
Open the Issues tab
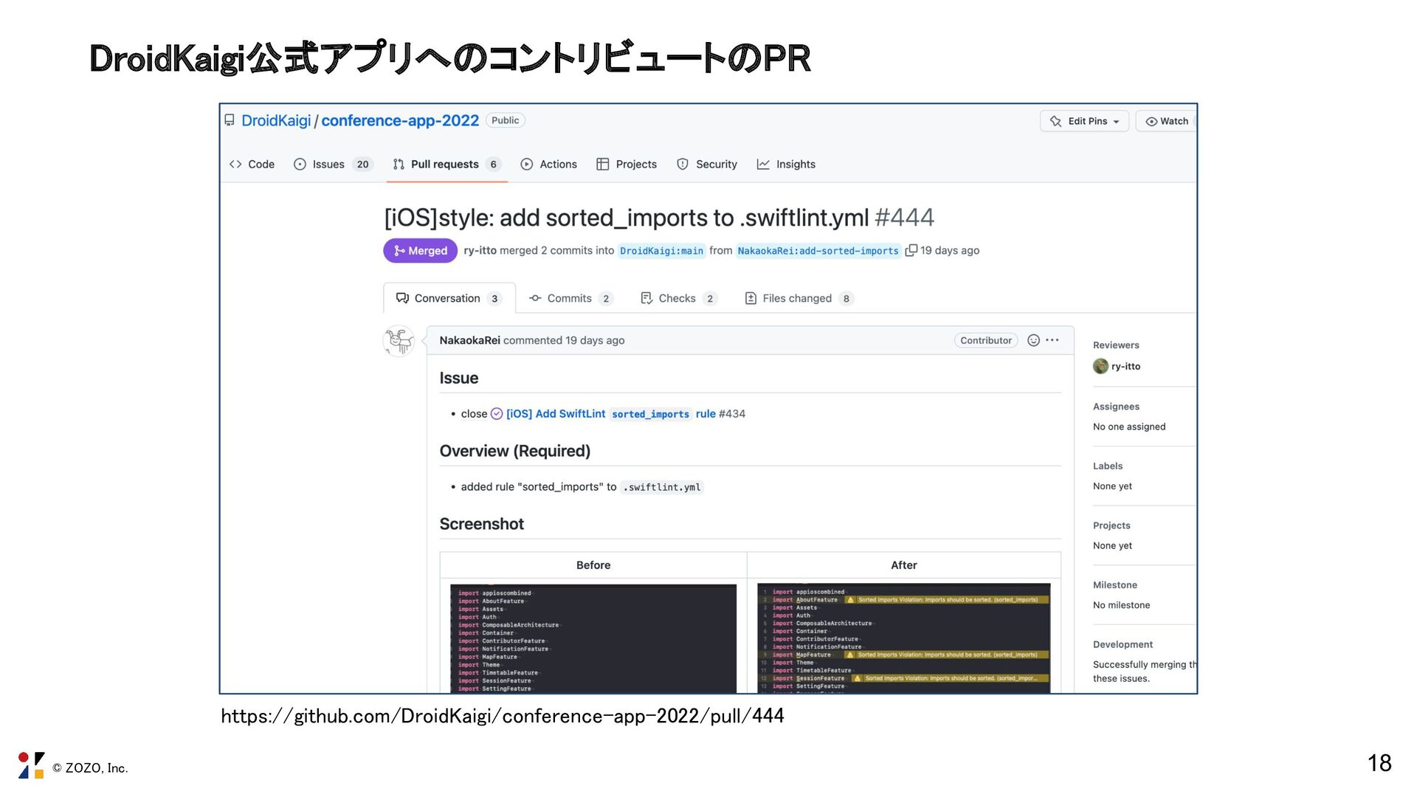coord(328,165)
